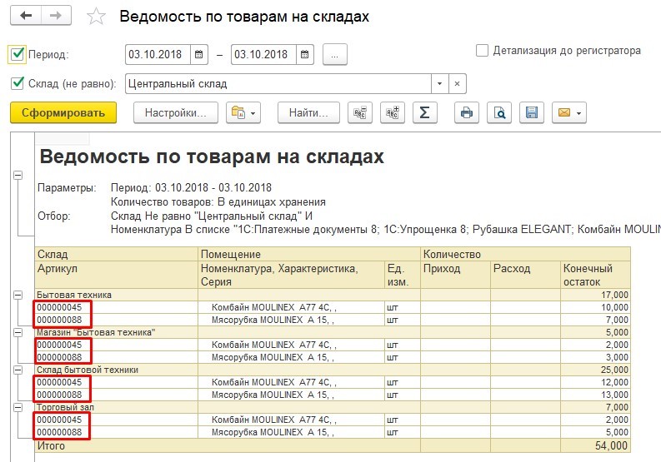This screenshot has height=462, width=661.
Task: Click the back navigation arrow
Action: tap(26, 16)
